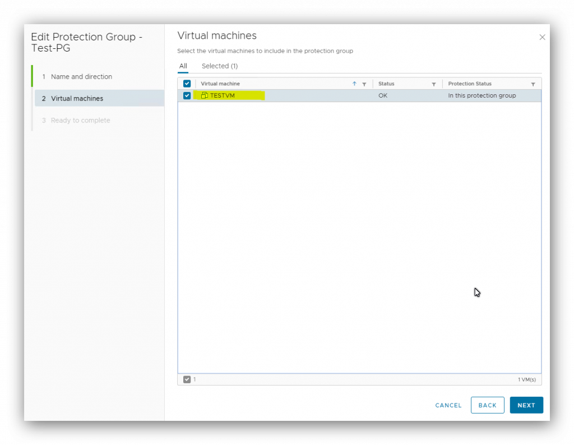Click the BACK button
Viewport: 574px width, 445px height.
pyautogui.click(x=487, y=405)
